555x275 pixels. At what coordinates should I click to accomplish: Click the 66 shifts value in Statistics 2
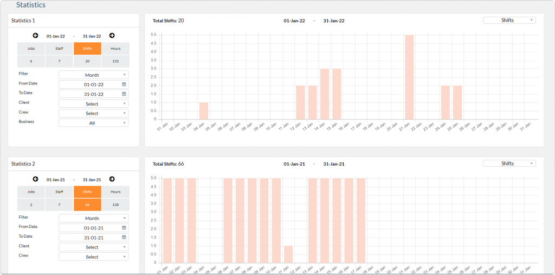(x=87, y=205)
